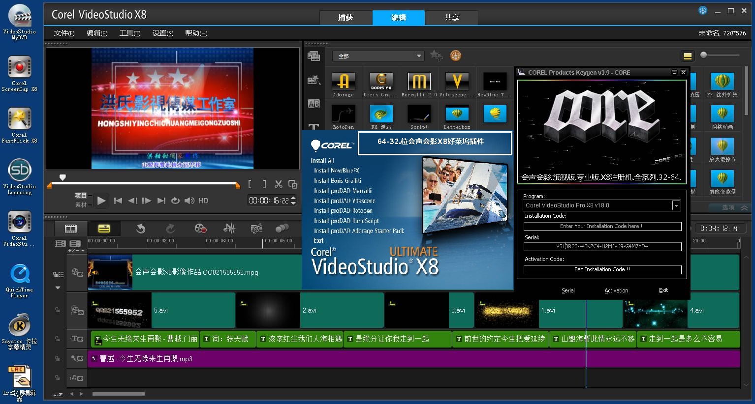Play the project preview
Image resolution: width=755 pixels, height=404 pixels.
101,201
